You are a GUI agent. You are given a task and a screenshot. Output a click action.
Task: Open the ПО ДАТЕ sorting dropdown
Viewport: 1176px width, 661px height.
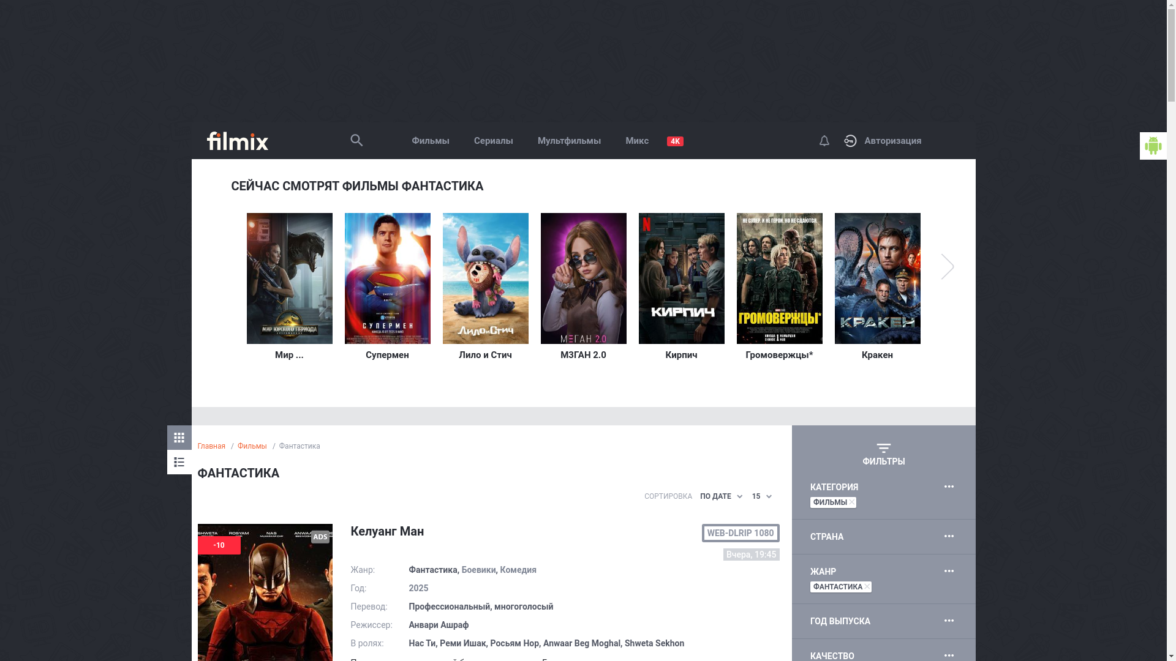pos(721,496)
